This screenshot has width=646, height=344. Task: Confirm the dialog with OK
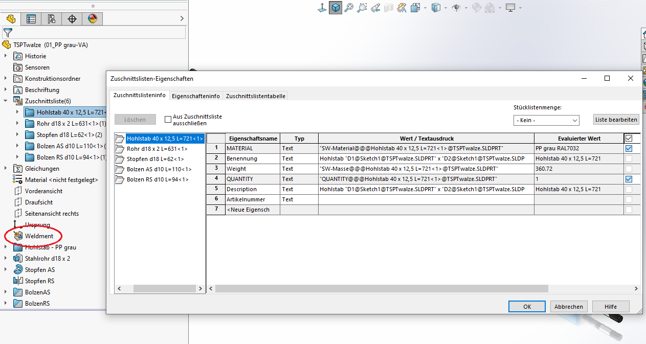(527, 307)
